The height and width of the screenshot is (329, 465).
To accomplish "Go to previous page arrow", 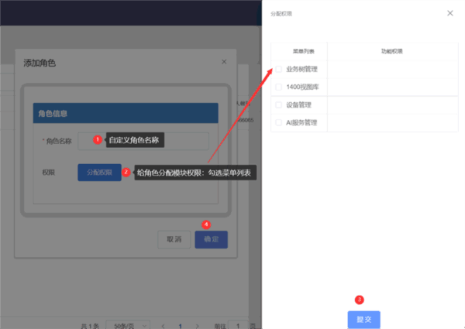I will pos(162,327).
